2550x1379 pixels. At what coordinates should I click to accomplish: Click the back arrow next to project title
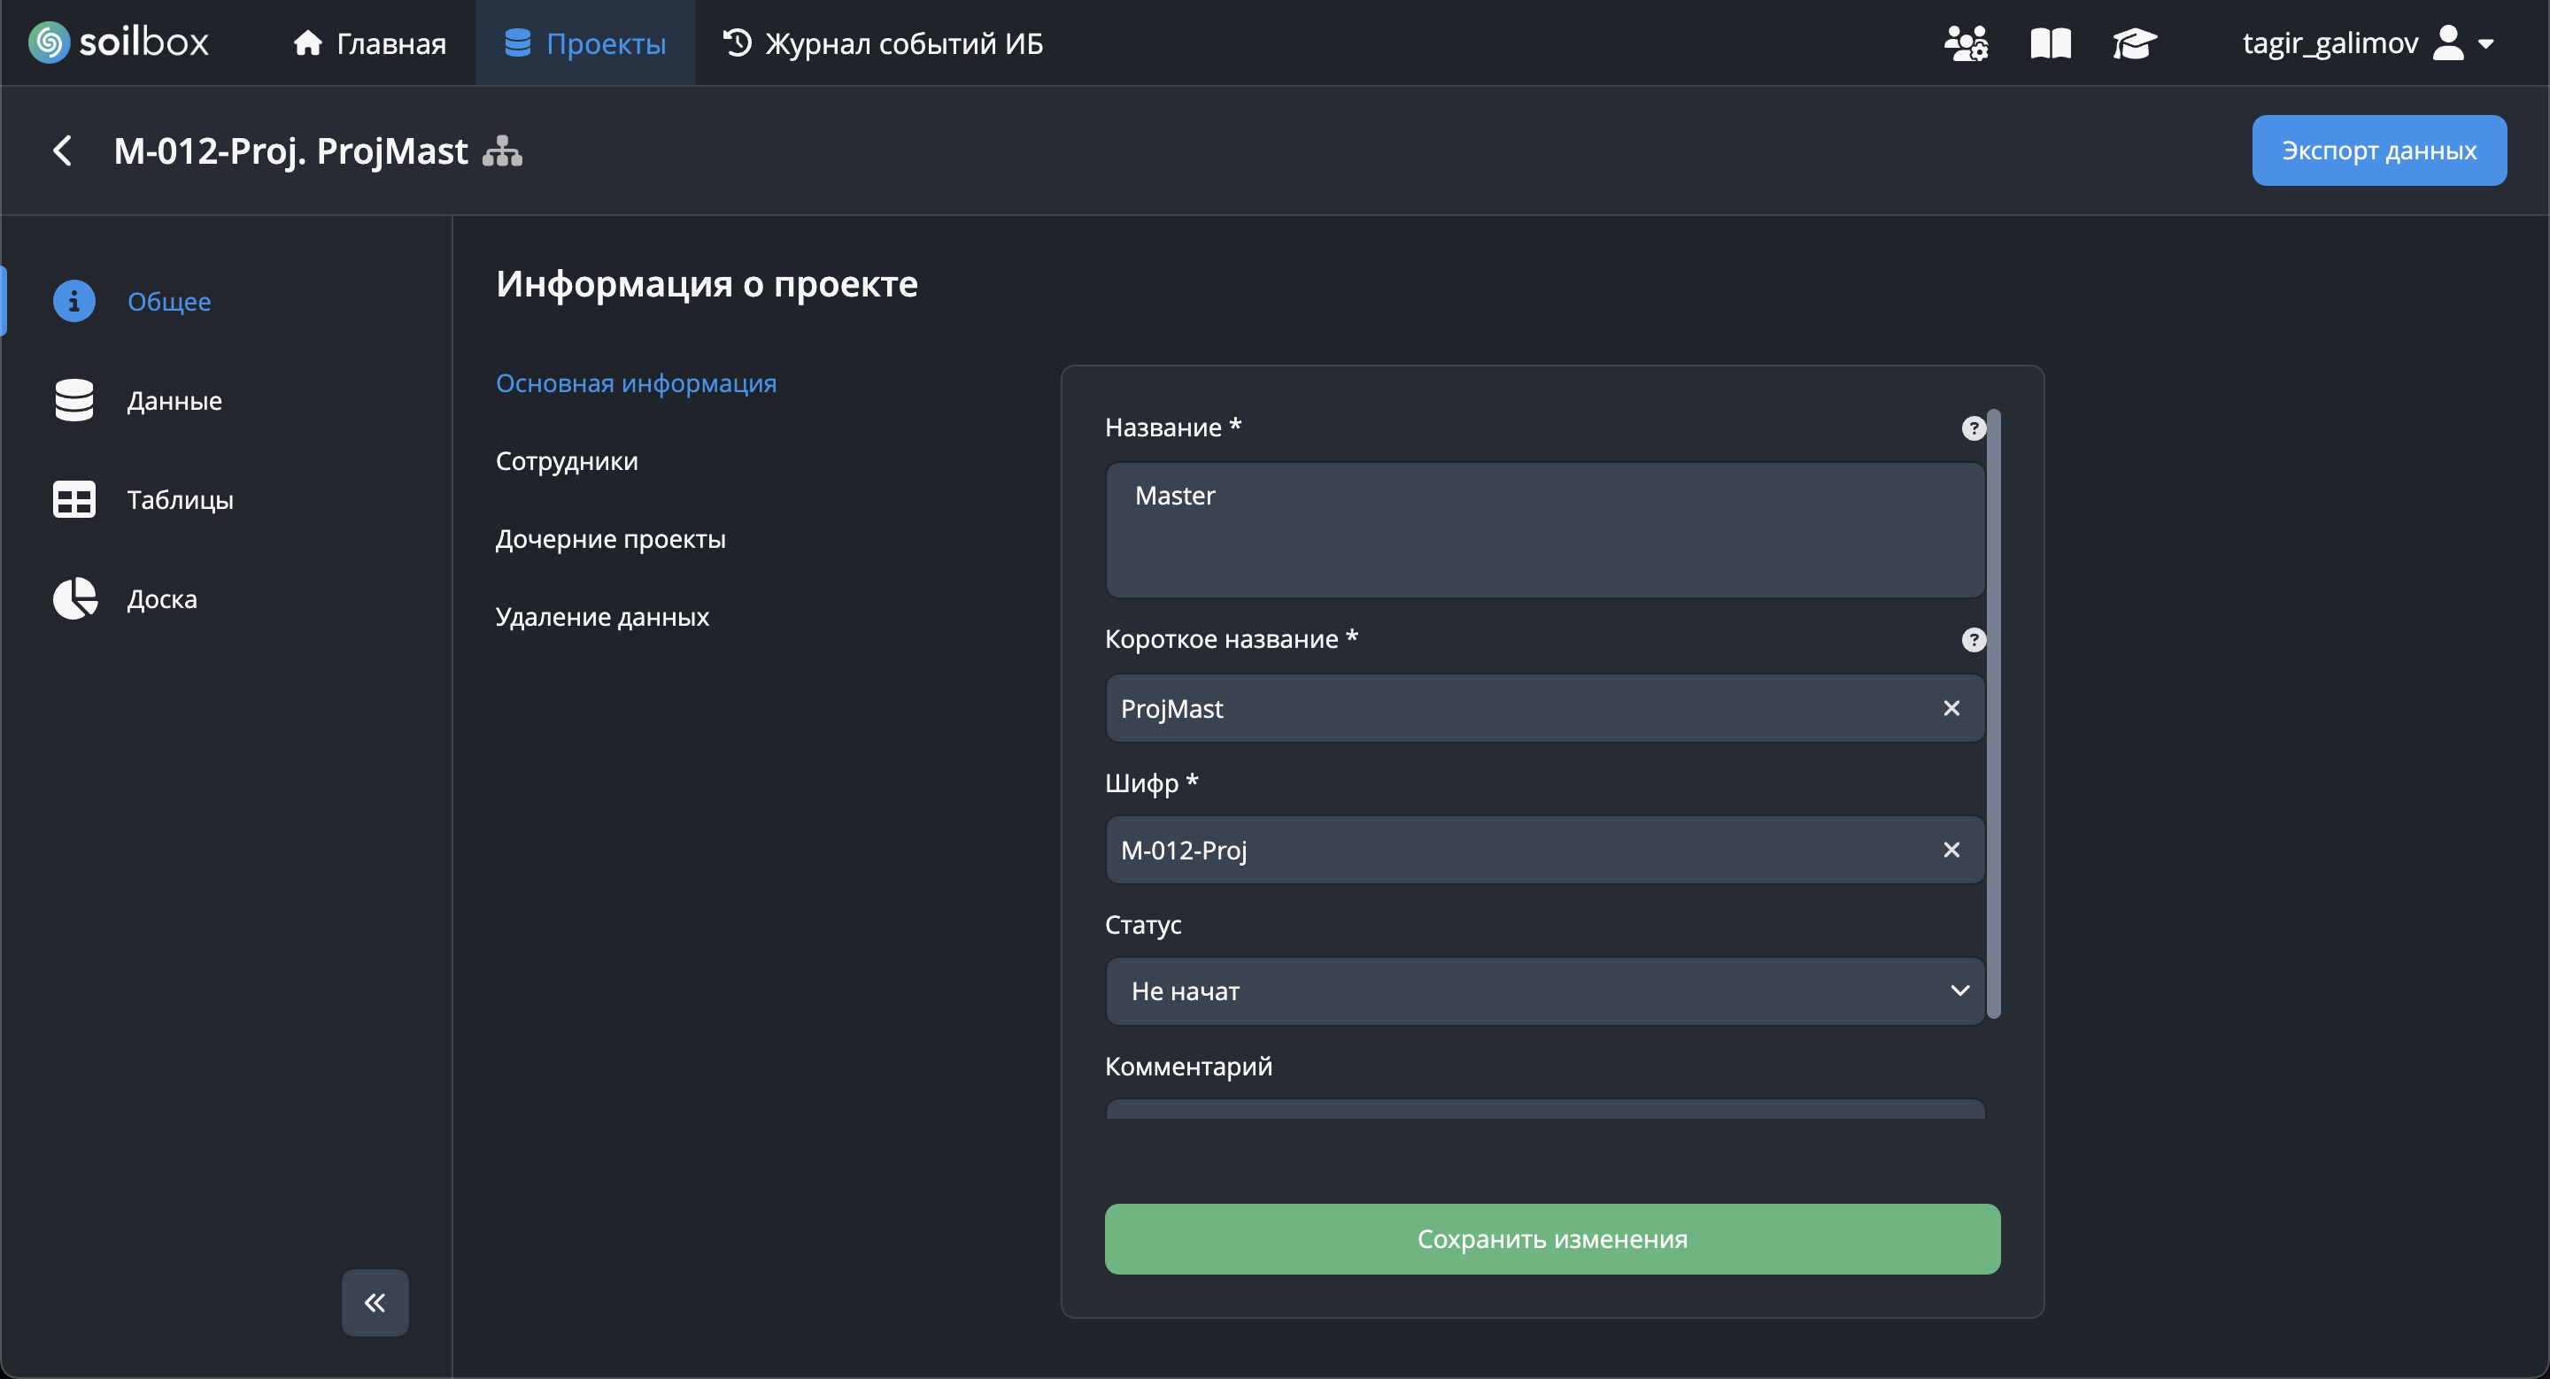[62, 150]
